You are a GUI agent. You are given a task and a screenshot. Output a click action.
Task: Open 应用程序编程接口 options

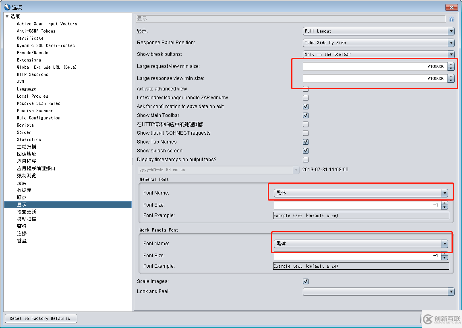[36, 168]
